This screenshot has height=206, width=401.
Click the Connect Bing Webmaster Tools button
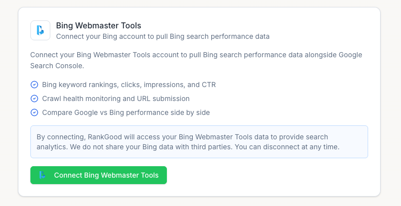click(99, 175)
